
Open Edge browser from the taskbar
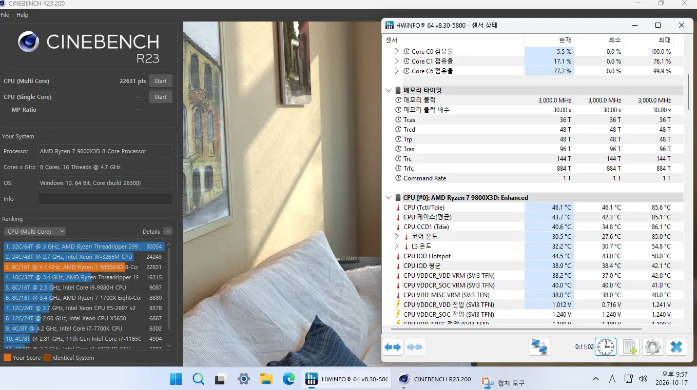tap(289, 379)
